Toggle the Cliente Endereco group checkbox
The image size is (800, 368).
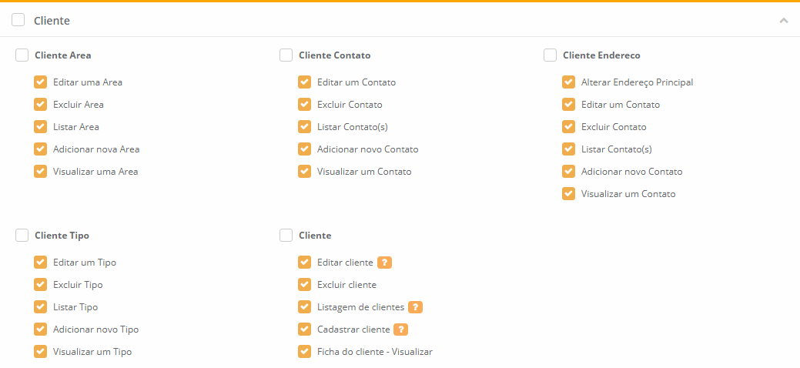[550, 55]
